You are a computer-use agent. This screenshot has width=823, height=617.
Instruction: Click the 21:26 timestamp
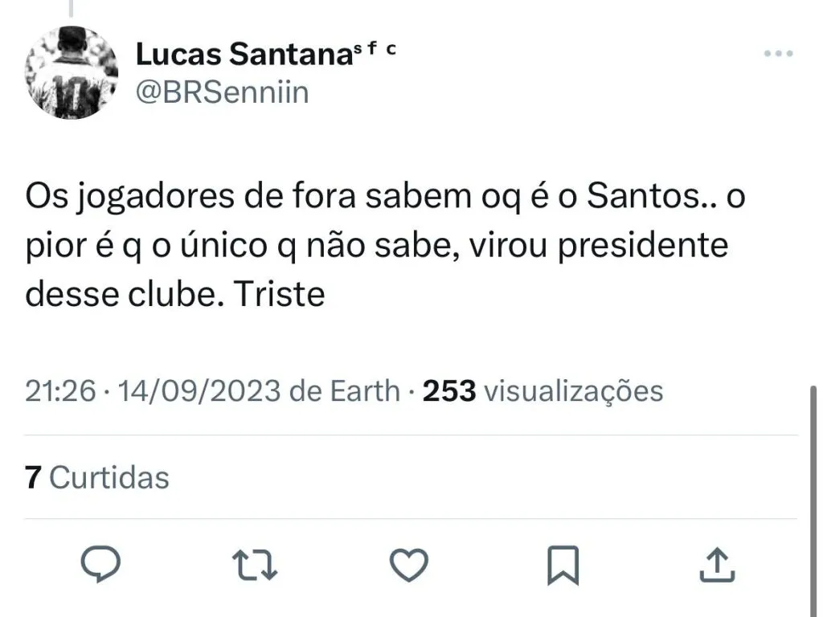(62, 391)
